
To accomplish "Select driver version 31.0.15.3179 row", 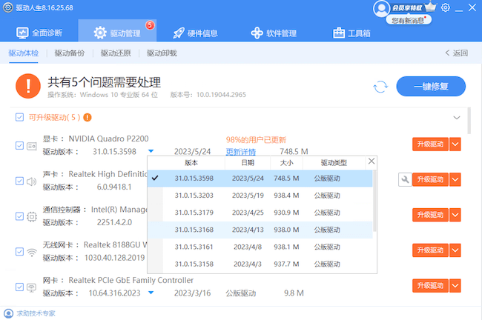I will pos(260,213).
